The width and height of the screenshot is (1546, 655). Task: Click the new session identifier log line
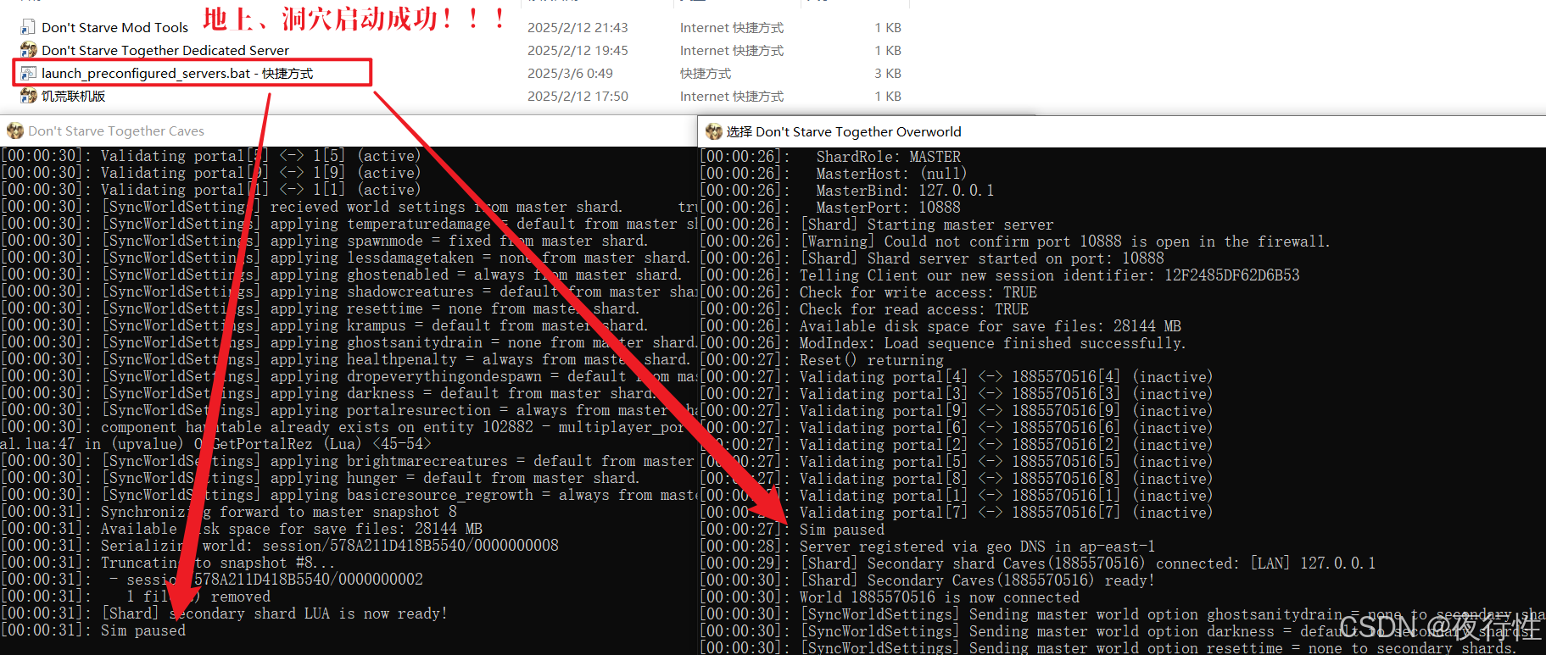[1000, 275]
